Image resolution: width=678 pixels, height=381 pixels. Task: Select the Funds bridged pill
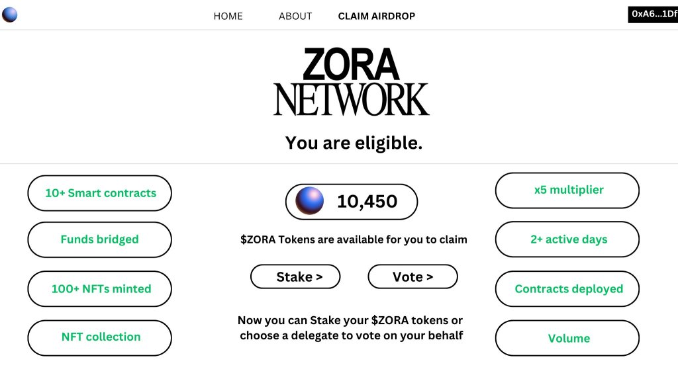pos(99,239)
